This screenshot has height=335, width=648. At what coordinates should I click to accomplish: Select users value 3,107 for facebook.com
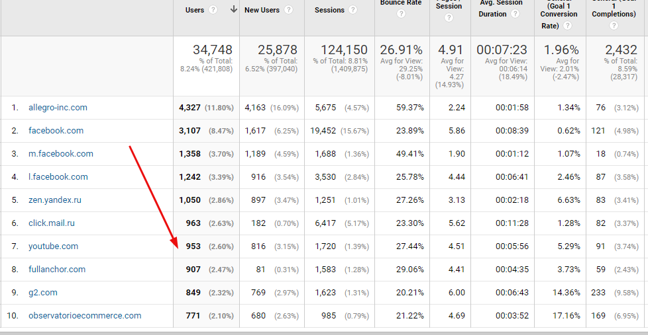(189, 131)
